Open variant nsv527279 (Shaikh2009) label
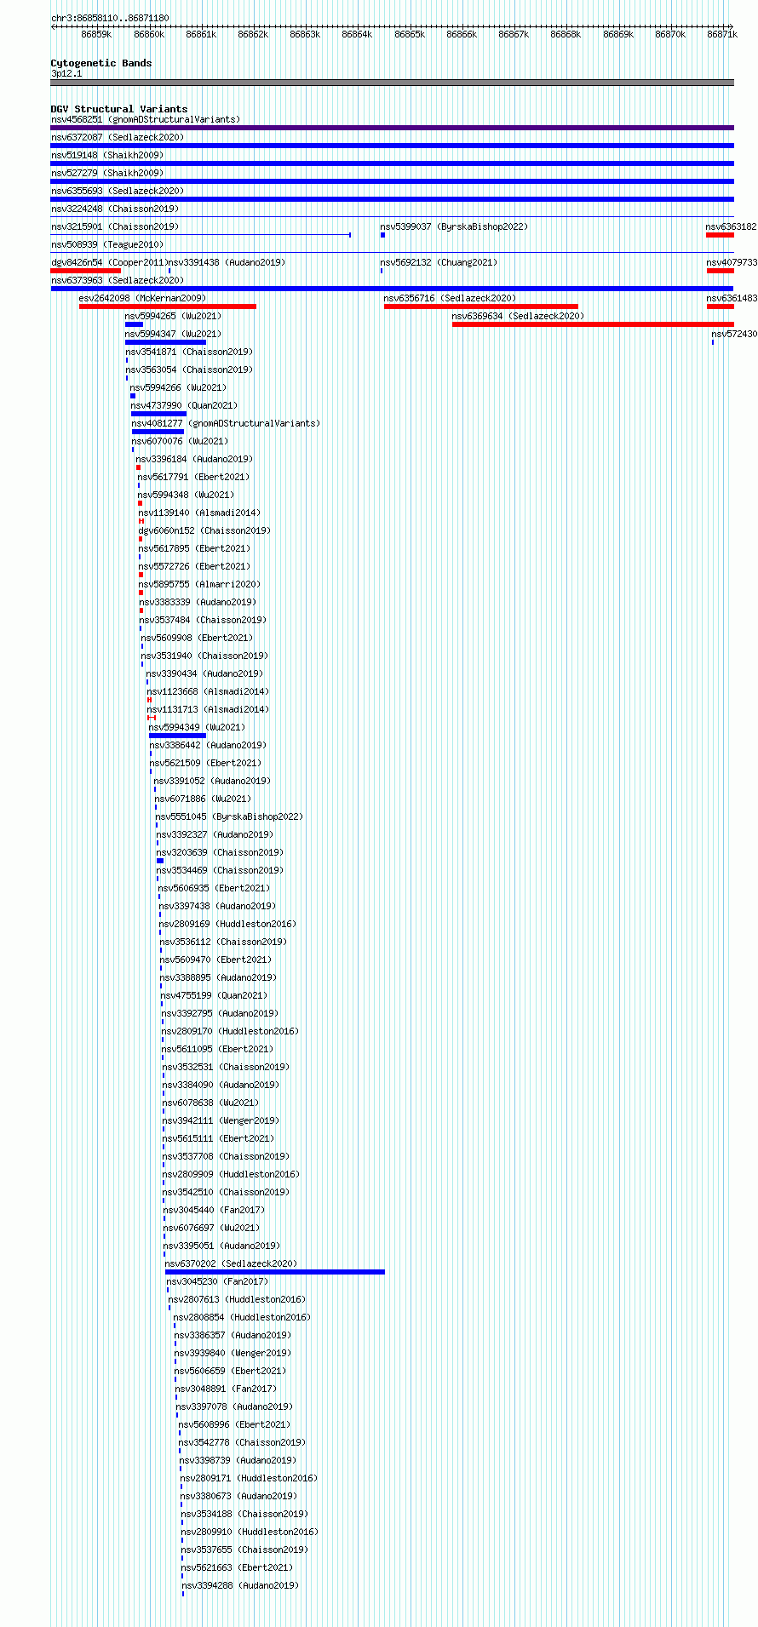 (107, 173)
